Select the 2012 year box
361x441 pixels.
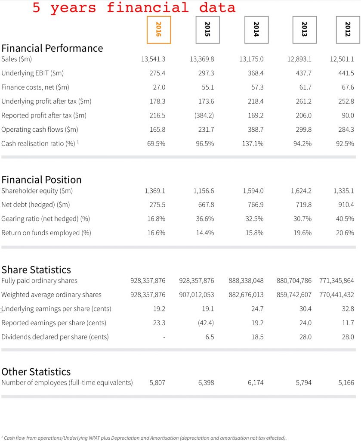tap(348, 30)
